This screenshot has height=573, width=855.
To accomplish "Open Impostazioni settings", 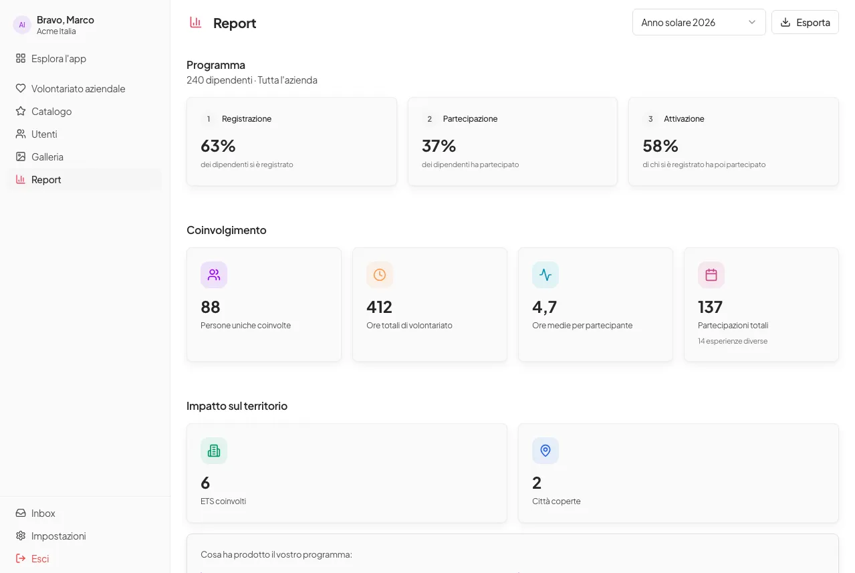I will (x=84, y=536).
